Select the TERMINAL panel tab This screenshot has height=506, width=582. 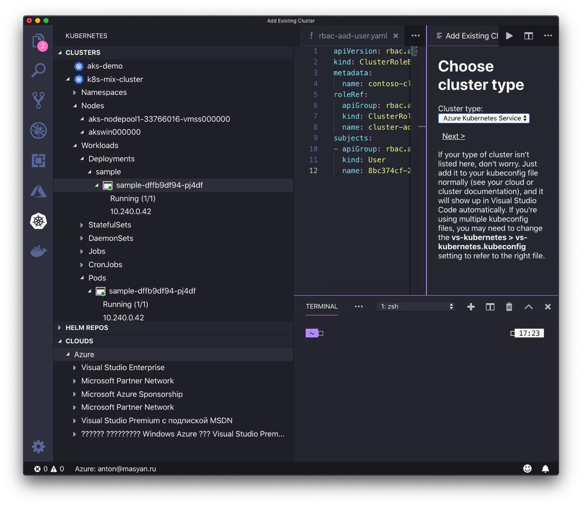click(x=321, y=306)
